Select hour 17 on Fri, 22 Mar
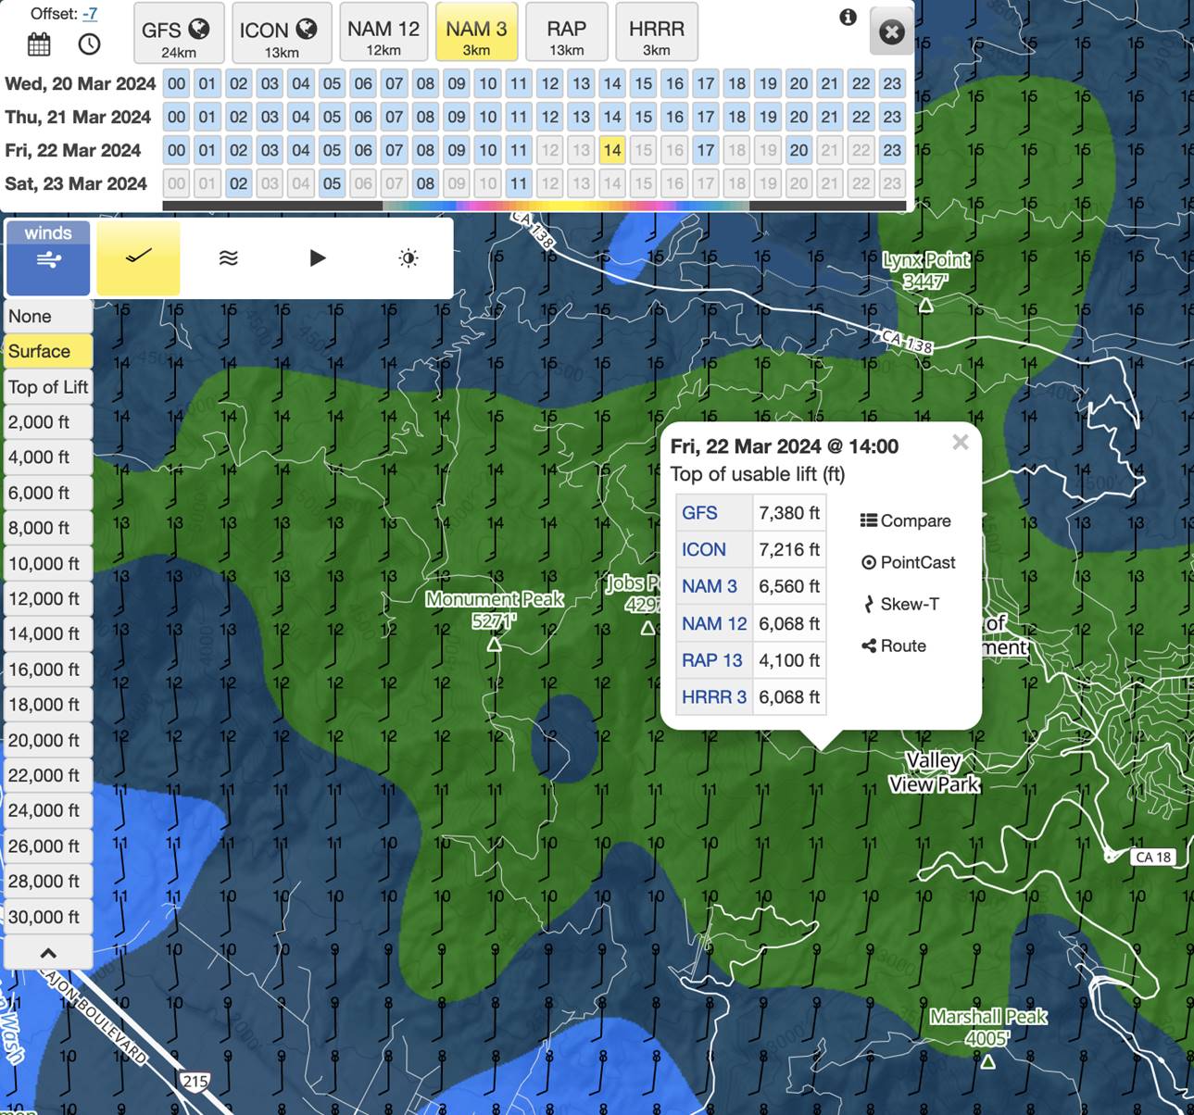1194x1115 pixels. 706,150
